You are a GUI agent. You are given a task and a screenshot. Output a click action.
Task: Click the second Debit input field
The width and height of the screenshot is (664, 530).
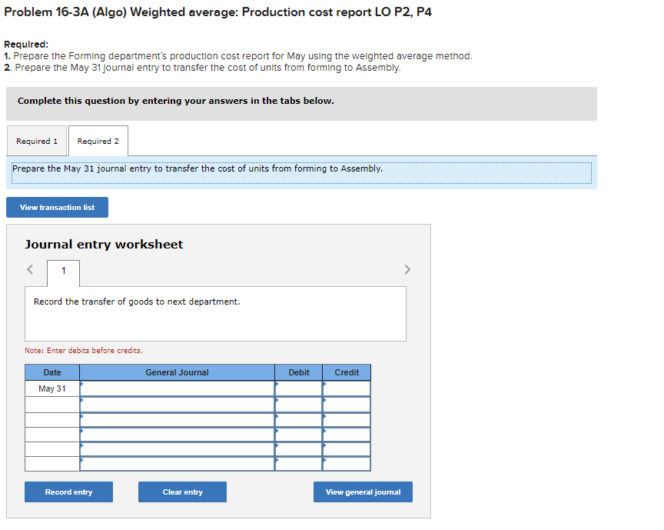point(298,404)
